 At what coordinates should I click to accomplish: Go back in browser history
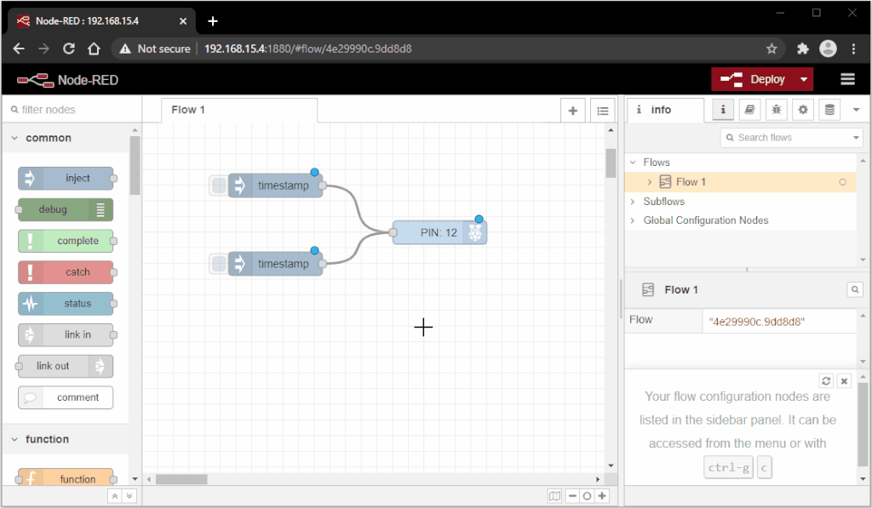point(19,49)
